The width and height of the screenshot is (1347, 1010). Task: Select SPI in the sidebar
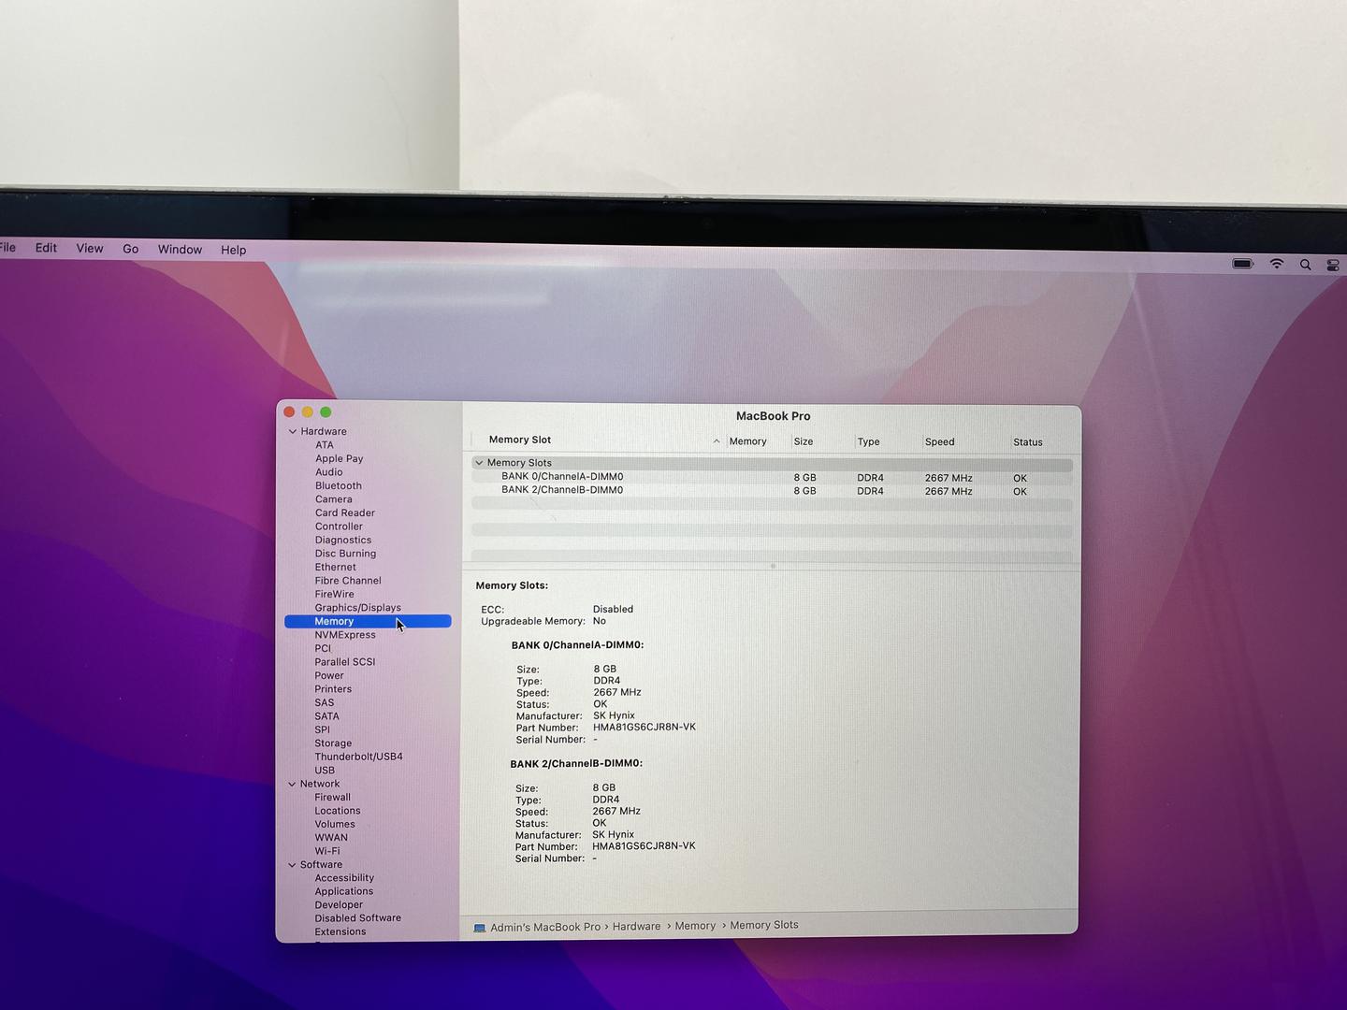(323, 730)
